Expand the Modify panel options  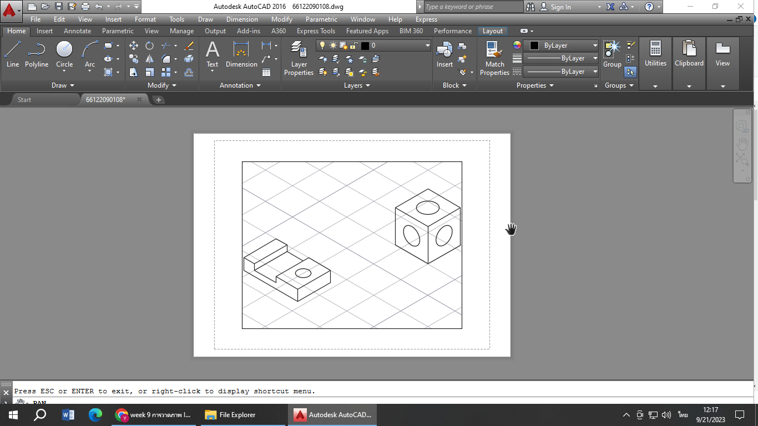pyautogui.click(x=162, y=85)
